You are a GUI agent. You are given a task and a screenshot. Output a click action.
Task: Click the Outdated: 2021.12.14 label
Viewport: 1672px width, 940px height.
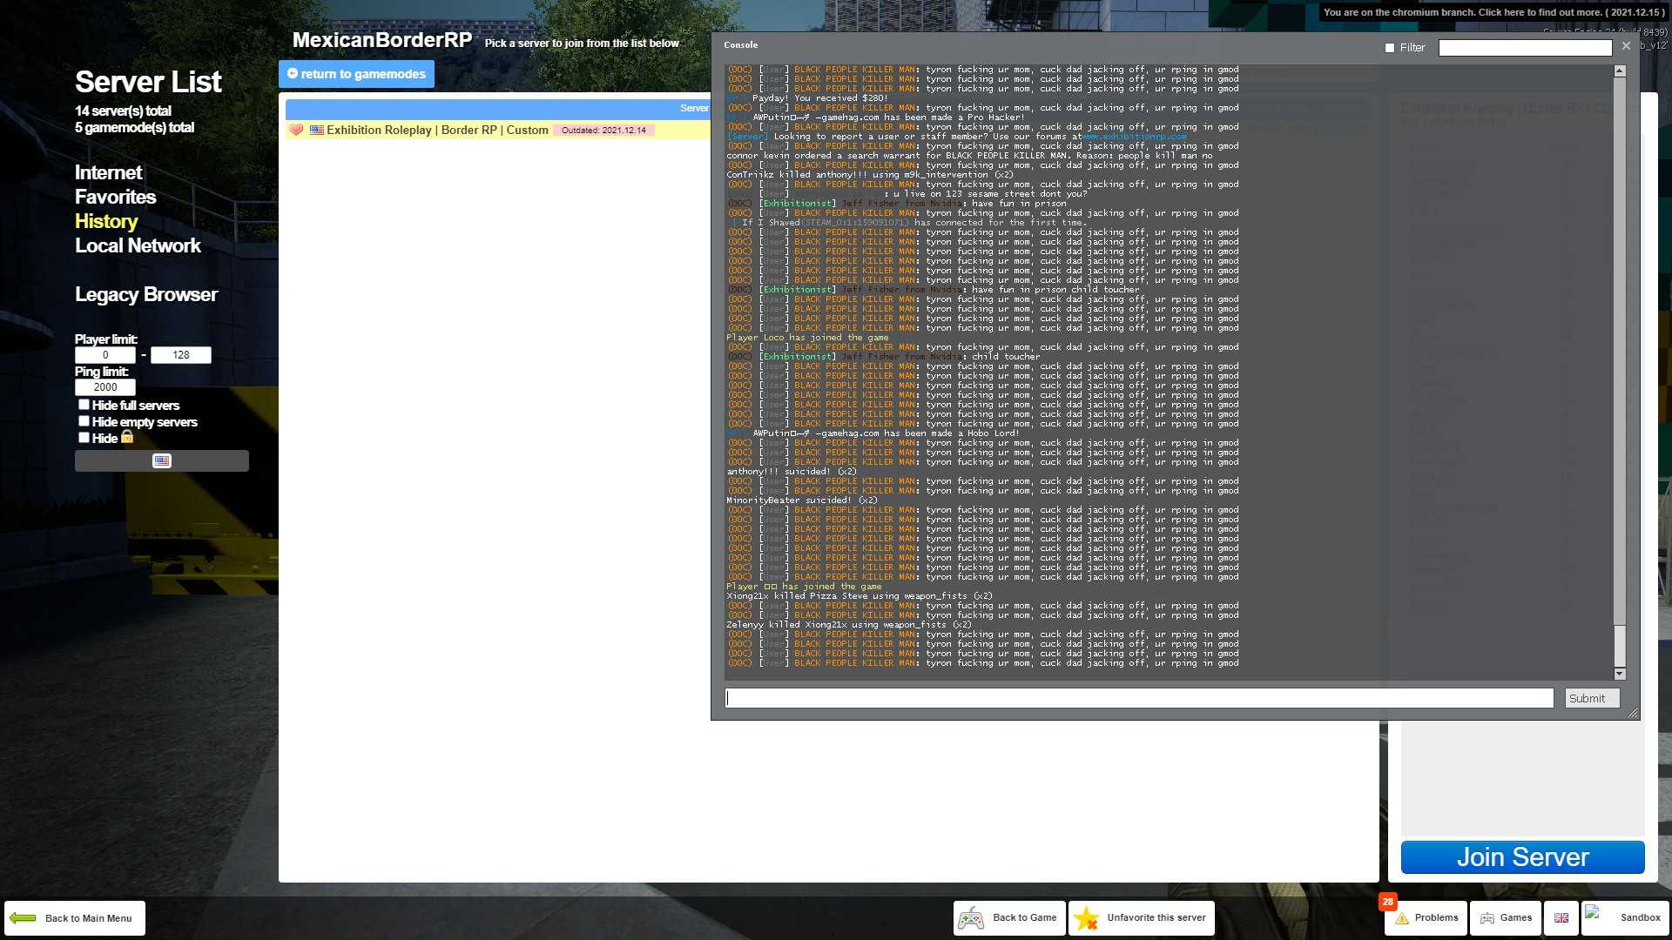pyautogui.click(x=603, y=131)
